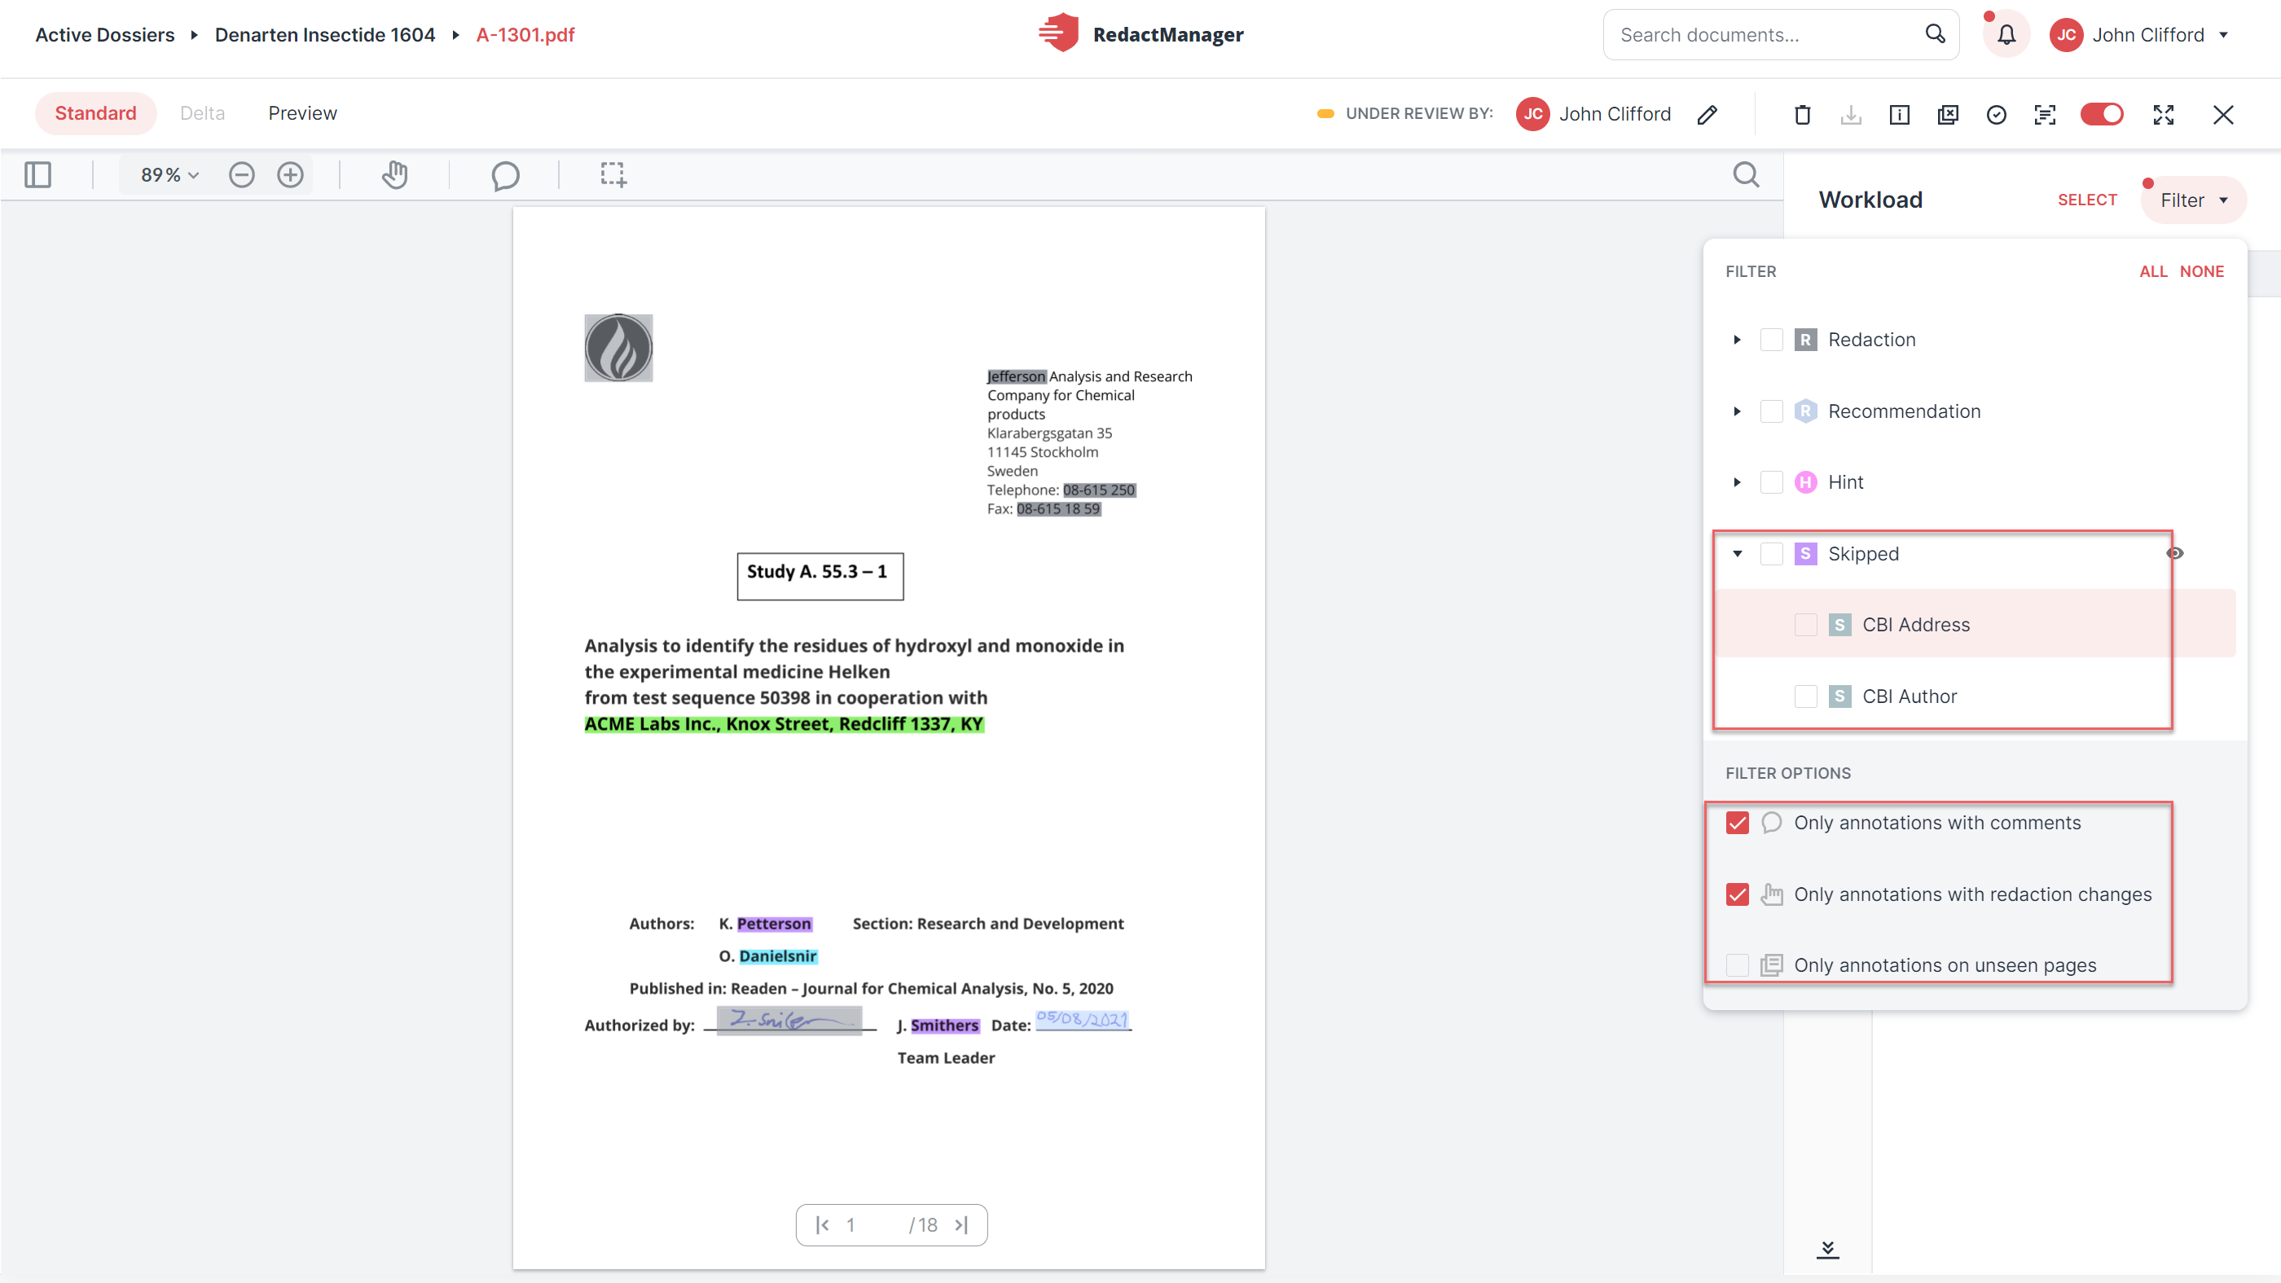
Task: Open the 89% zoom level dropdown
Action: [169, 174]
